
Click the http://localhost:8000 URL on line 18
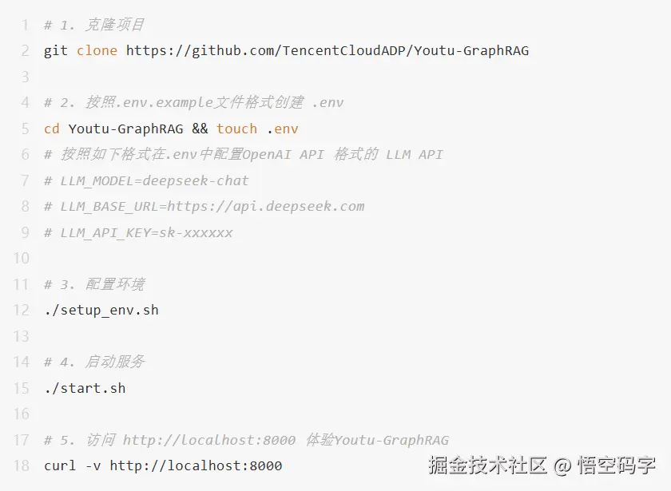click(x=196, y=465)
